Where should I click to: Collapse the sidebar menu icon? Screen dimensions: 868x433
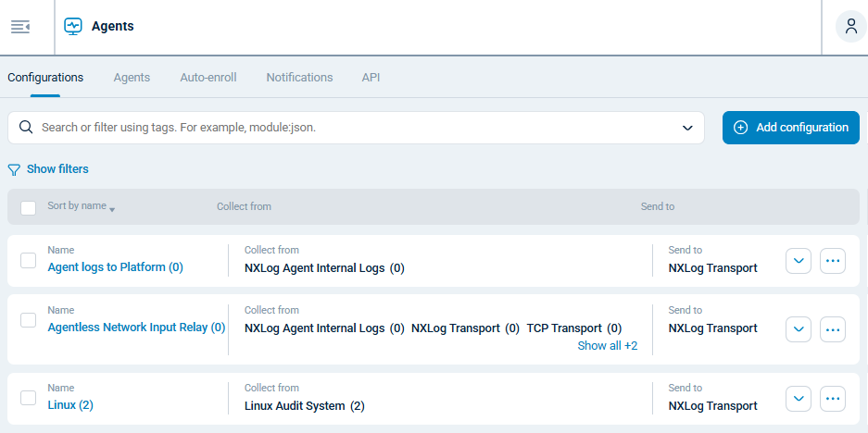tap(20, 27)
